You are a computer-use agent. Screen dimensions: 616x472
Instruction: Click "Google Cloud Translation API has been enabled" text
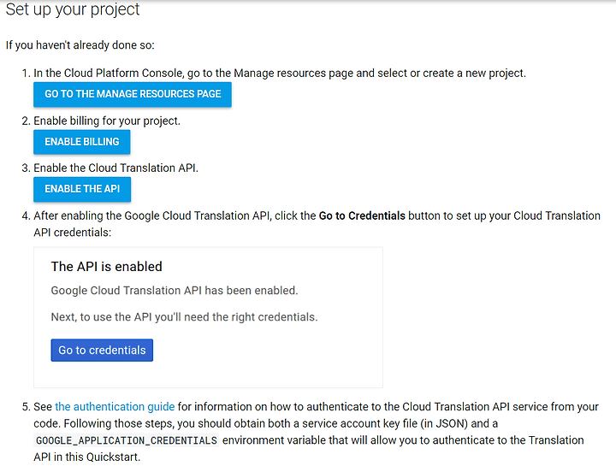175,291
